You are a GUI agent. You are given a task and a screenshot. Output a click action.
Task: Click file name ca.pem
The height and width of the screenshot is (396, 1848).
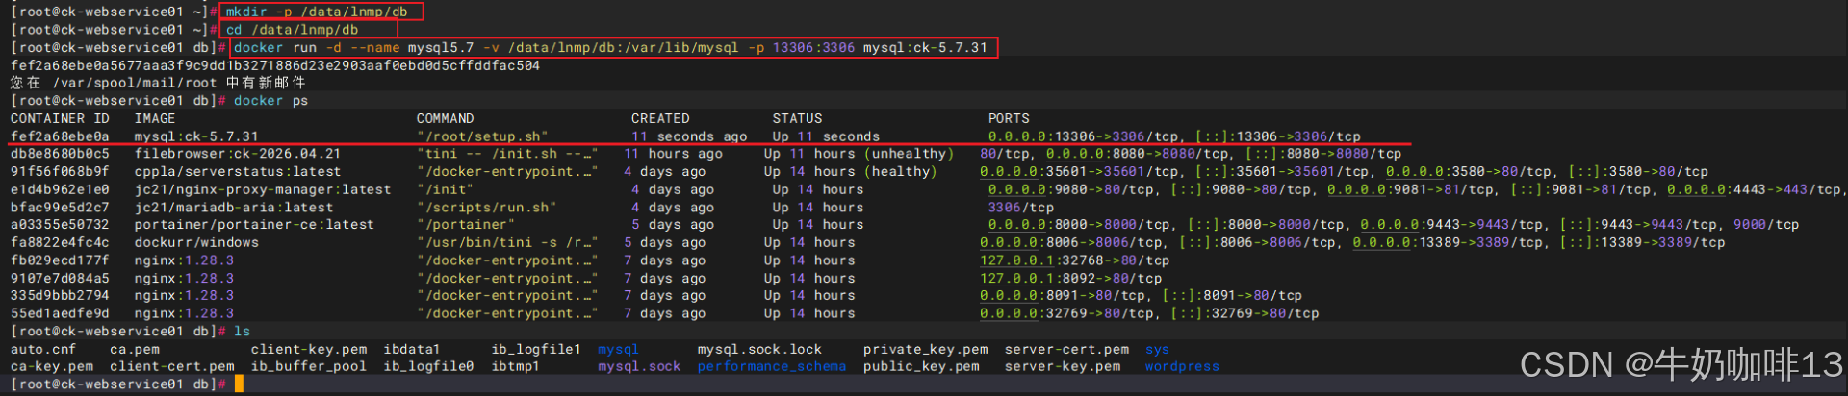[x=135, y=349]
